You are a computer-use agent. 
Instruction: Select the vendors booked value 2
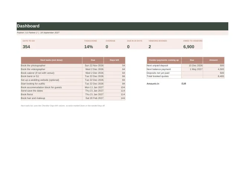(150, 47)
